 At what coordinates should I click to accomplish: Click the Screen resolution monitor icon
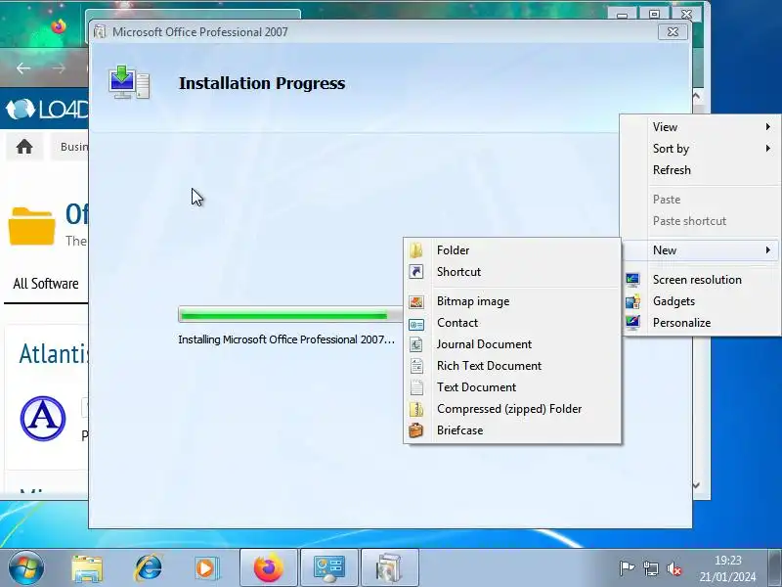(632, 280)
